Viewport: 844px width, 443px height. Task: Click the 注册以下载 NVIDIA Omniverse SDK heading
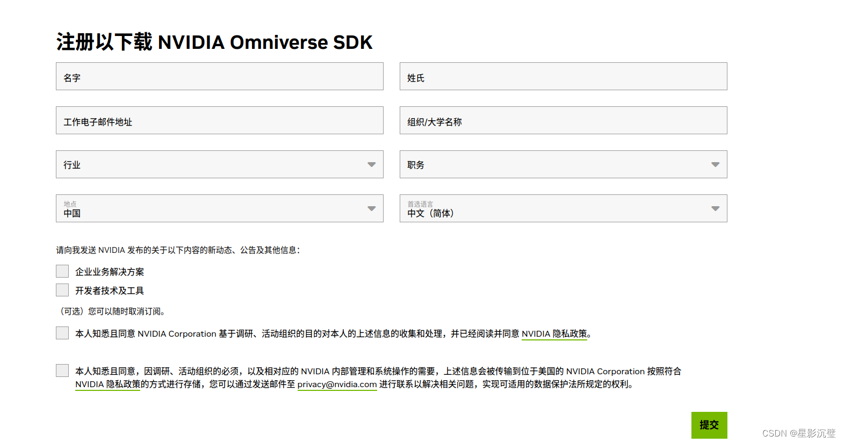tap(214, 42)
